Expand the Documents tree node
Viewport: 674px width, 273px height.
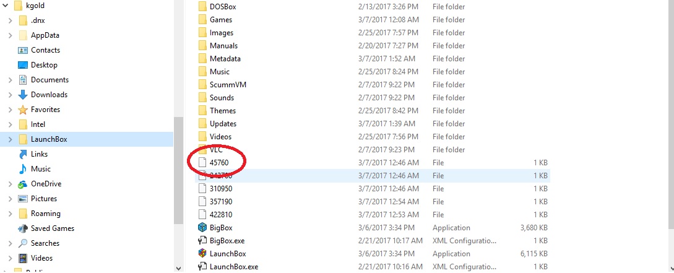(x=11, y=80)
